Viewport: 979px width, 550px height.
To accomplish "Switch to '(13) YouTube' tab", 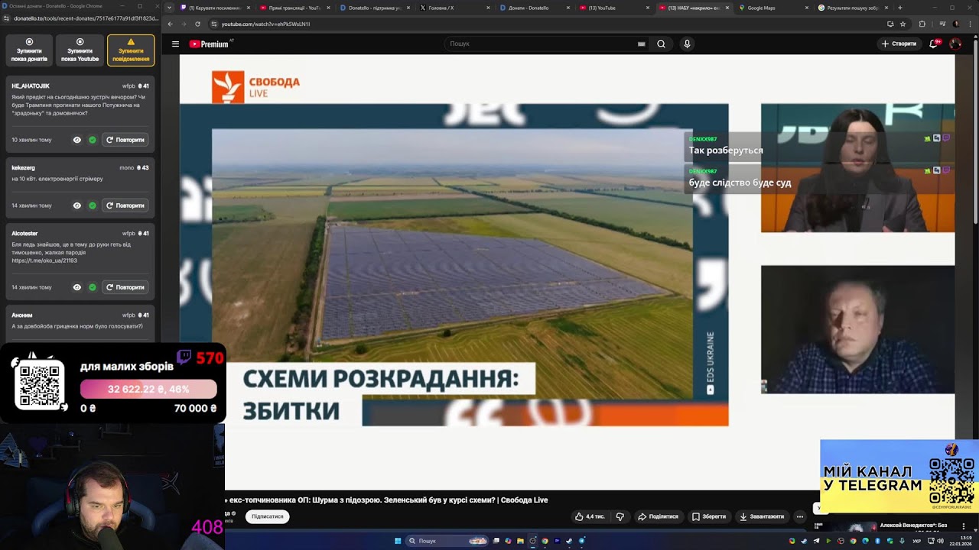I will coord(614,8).
